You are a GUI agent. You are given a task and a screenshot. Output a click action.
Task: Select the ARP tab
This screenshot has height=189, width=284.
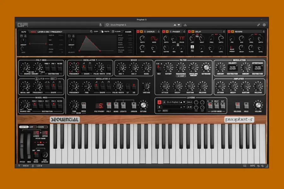(33, 127)
